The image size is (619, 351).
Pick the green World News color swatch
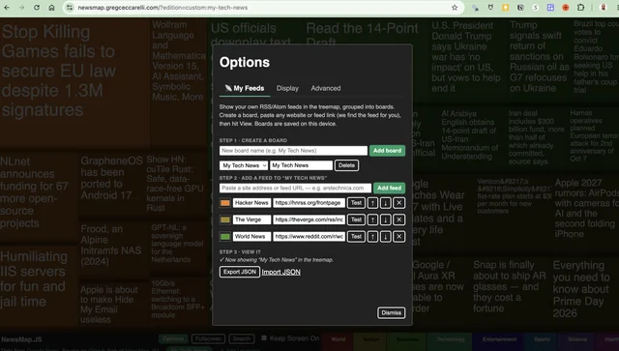(x=225, y=237)
